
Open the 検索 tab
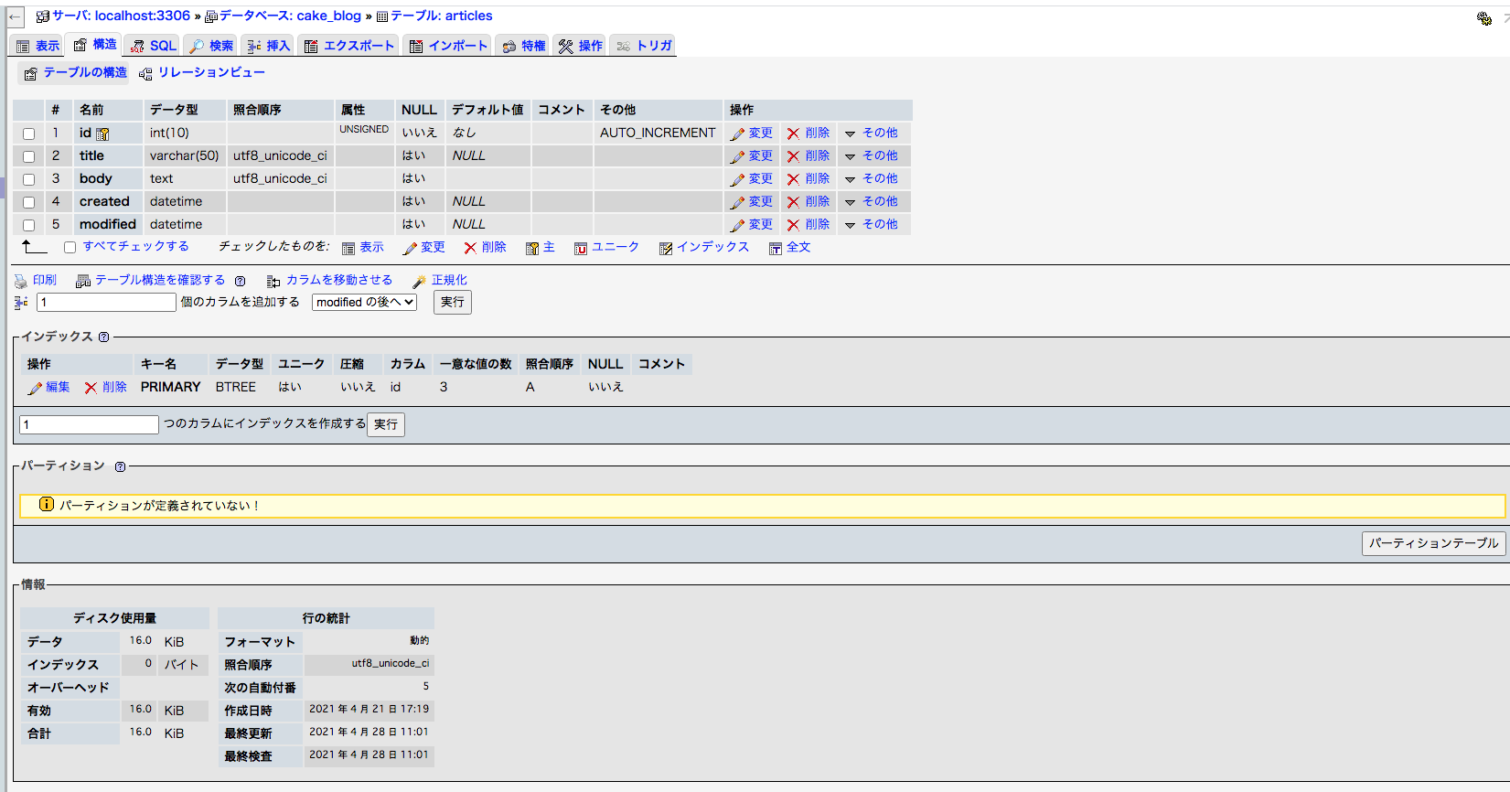point(210,46)
